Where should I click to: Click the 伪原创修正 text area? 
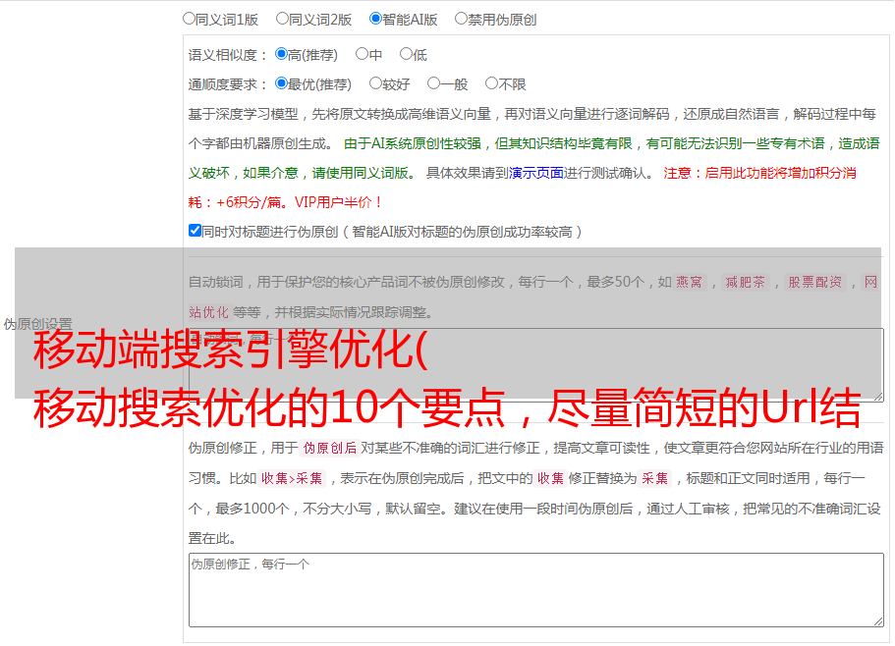pos(536,590)
